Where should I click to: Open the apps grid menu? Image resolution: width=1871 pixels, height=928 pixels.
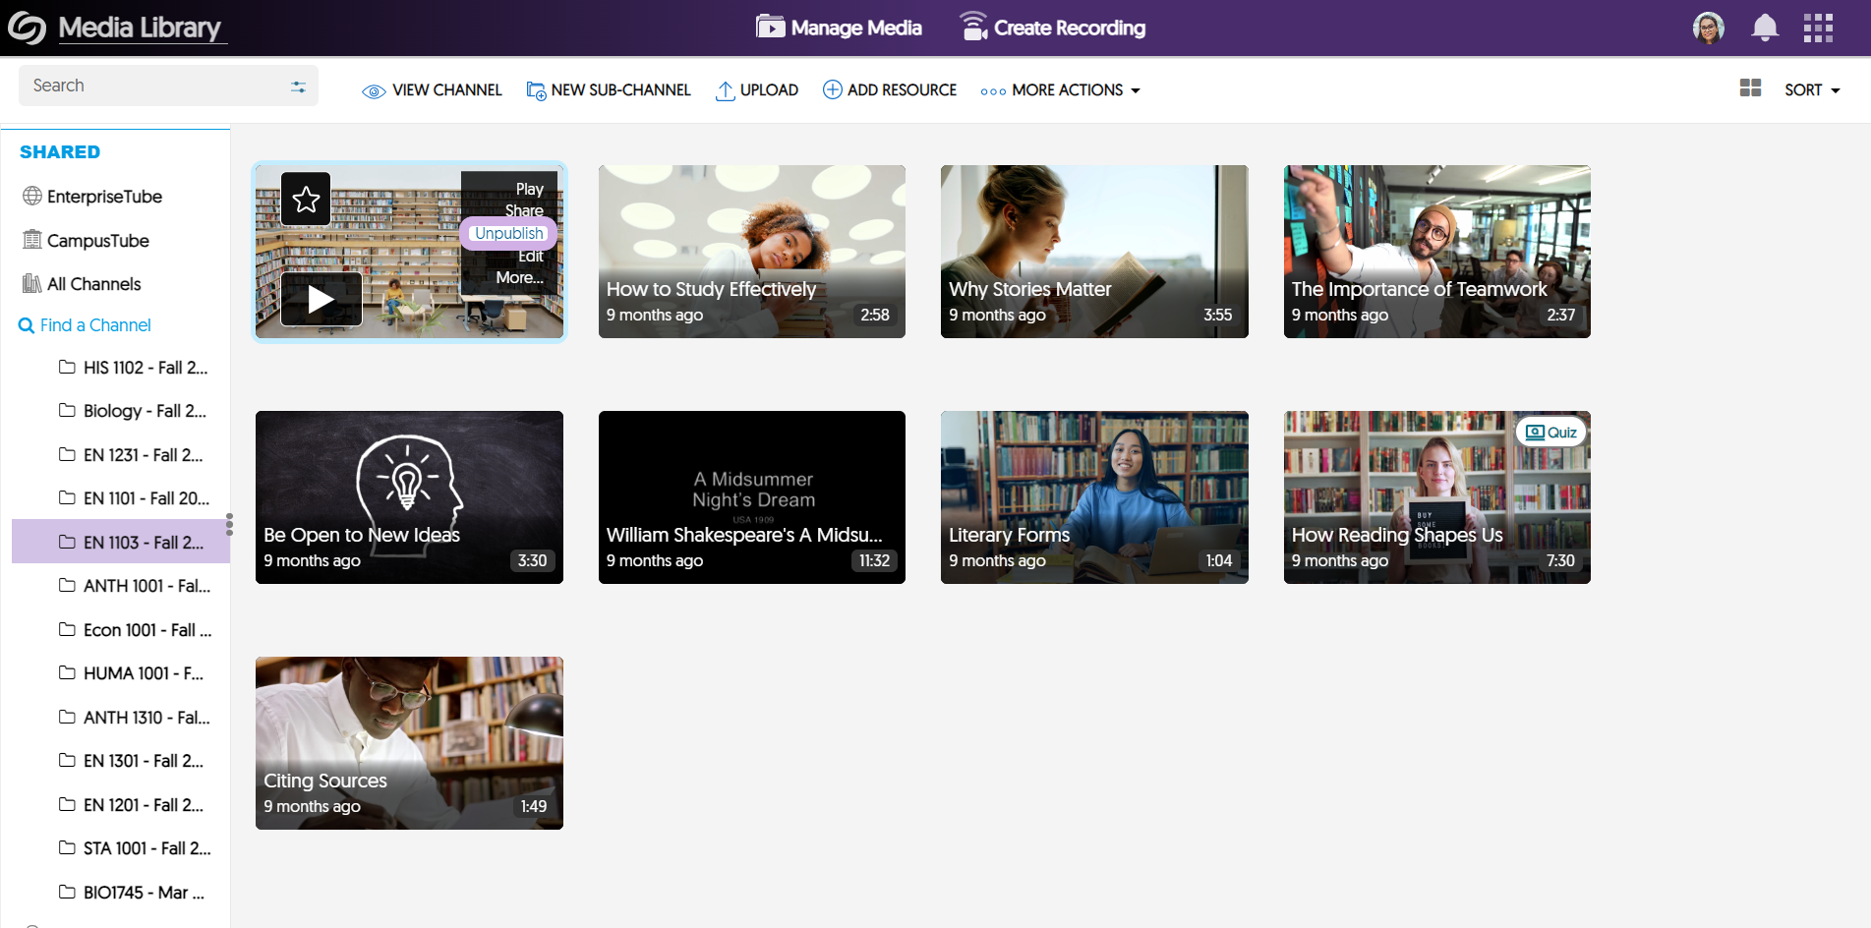[1818, 28]
